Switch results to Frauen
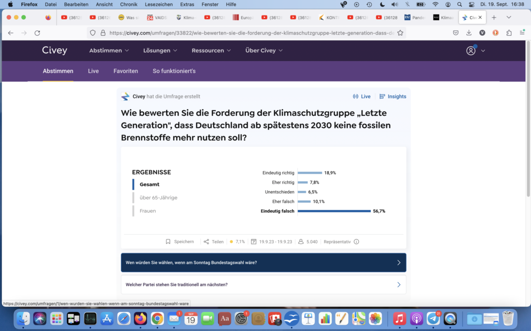The height and width of the screenshot is (331, 531). pos(147,211)
